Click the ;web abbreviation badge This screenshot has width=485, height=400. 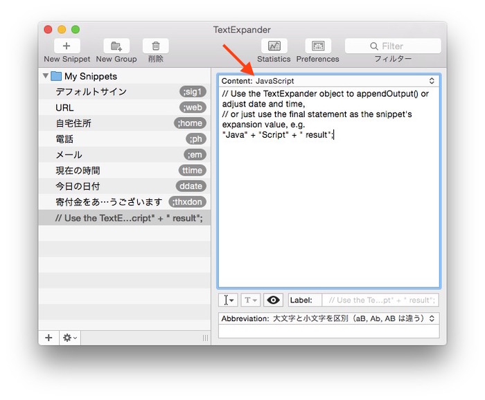(193, 107)
